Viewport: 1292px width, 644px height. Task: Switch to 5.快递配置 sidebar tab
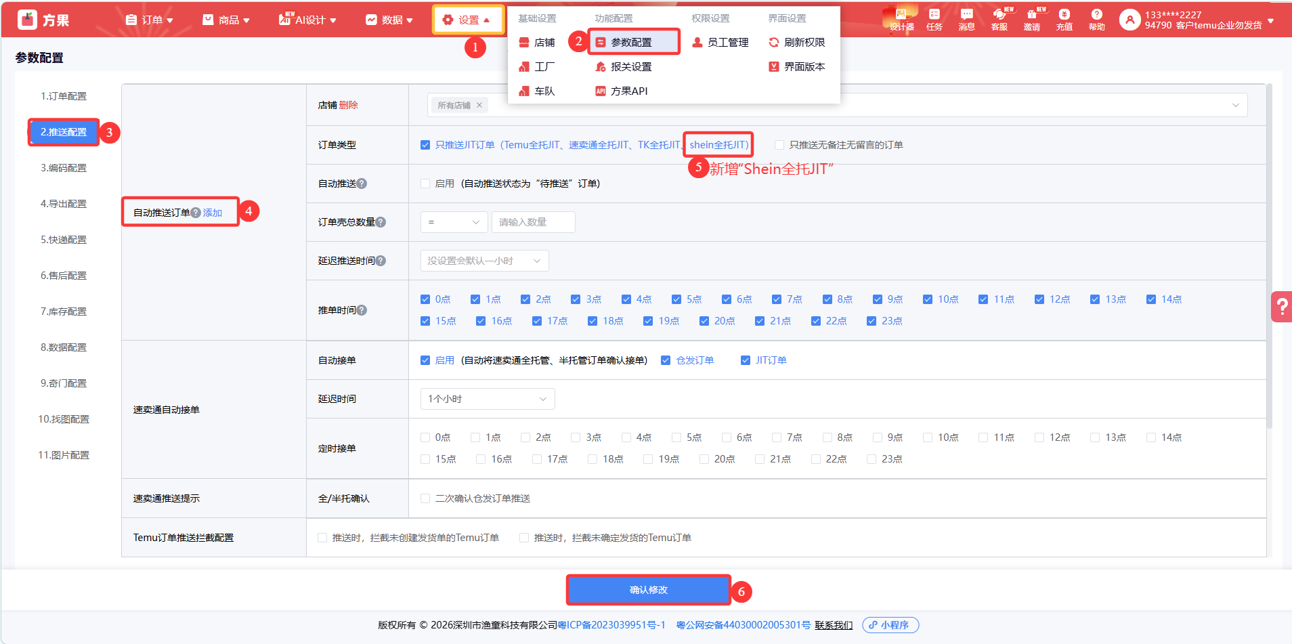pyautogui.click(x=64, y=240)
